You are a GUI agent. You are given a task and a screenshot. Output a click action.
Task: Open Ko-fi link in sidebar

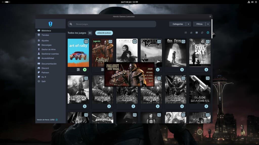pos(50,77)
